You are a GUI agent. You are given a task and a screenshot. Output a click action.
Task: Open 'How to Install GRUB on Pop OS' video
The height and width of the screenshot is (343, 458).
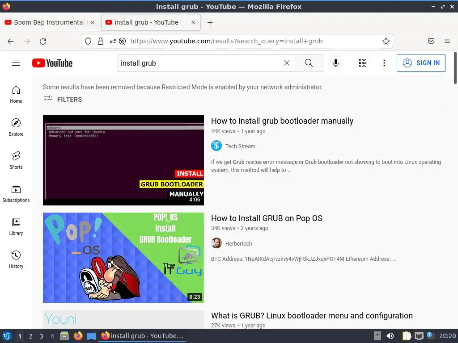point(267,218)
